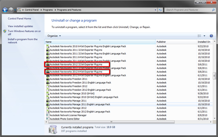Click the horizontal scrollbar left arrow

46,122
